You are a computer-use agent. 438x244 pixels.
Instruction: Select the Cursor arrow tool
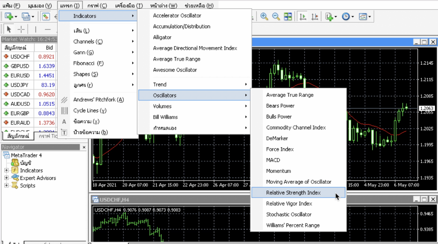[9, 29]
